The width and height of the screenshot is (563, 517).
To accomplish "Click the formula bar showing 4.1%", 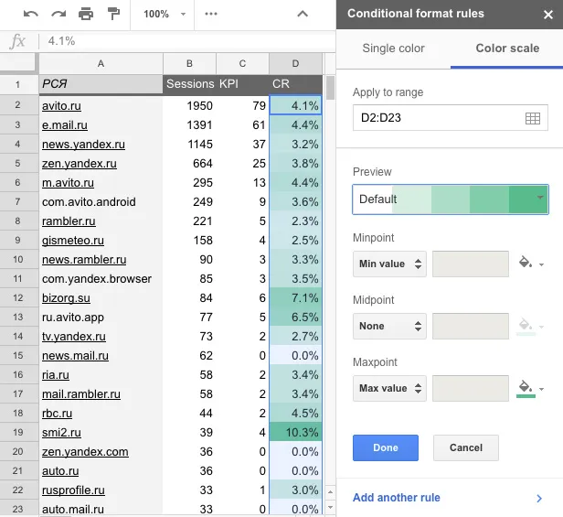I will click(x=186, y=41).
